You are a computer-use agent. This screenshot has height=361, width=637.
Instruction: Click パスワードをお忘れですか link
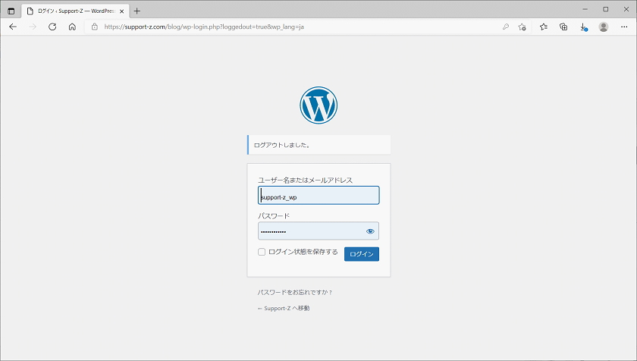(x=295, y=292)
